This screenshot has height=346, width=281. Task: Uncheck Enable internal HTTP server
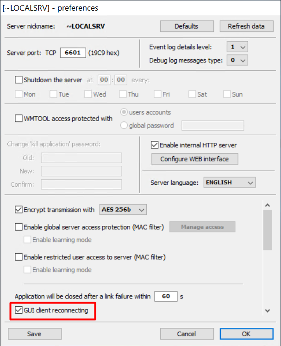pos(155,145)
